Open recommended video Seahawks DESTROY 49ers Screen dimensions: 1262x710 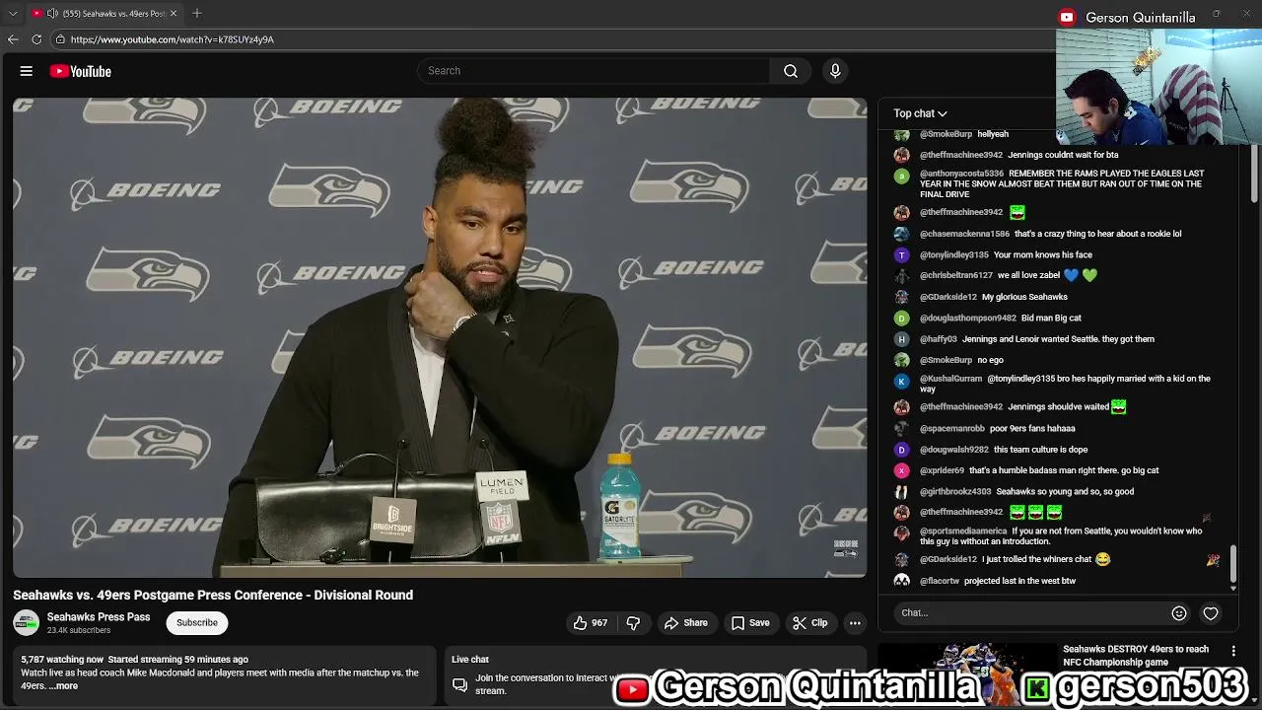[1136, 655]
